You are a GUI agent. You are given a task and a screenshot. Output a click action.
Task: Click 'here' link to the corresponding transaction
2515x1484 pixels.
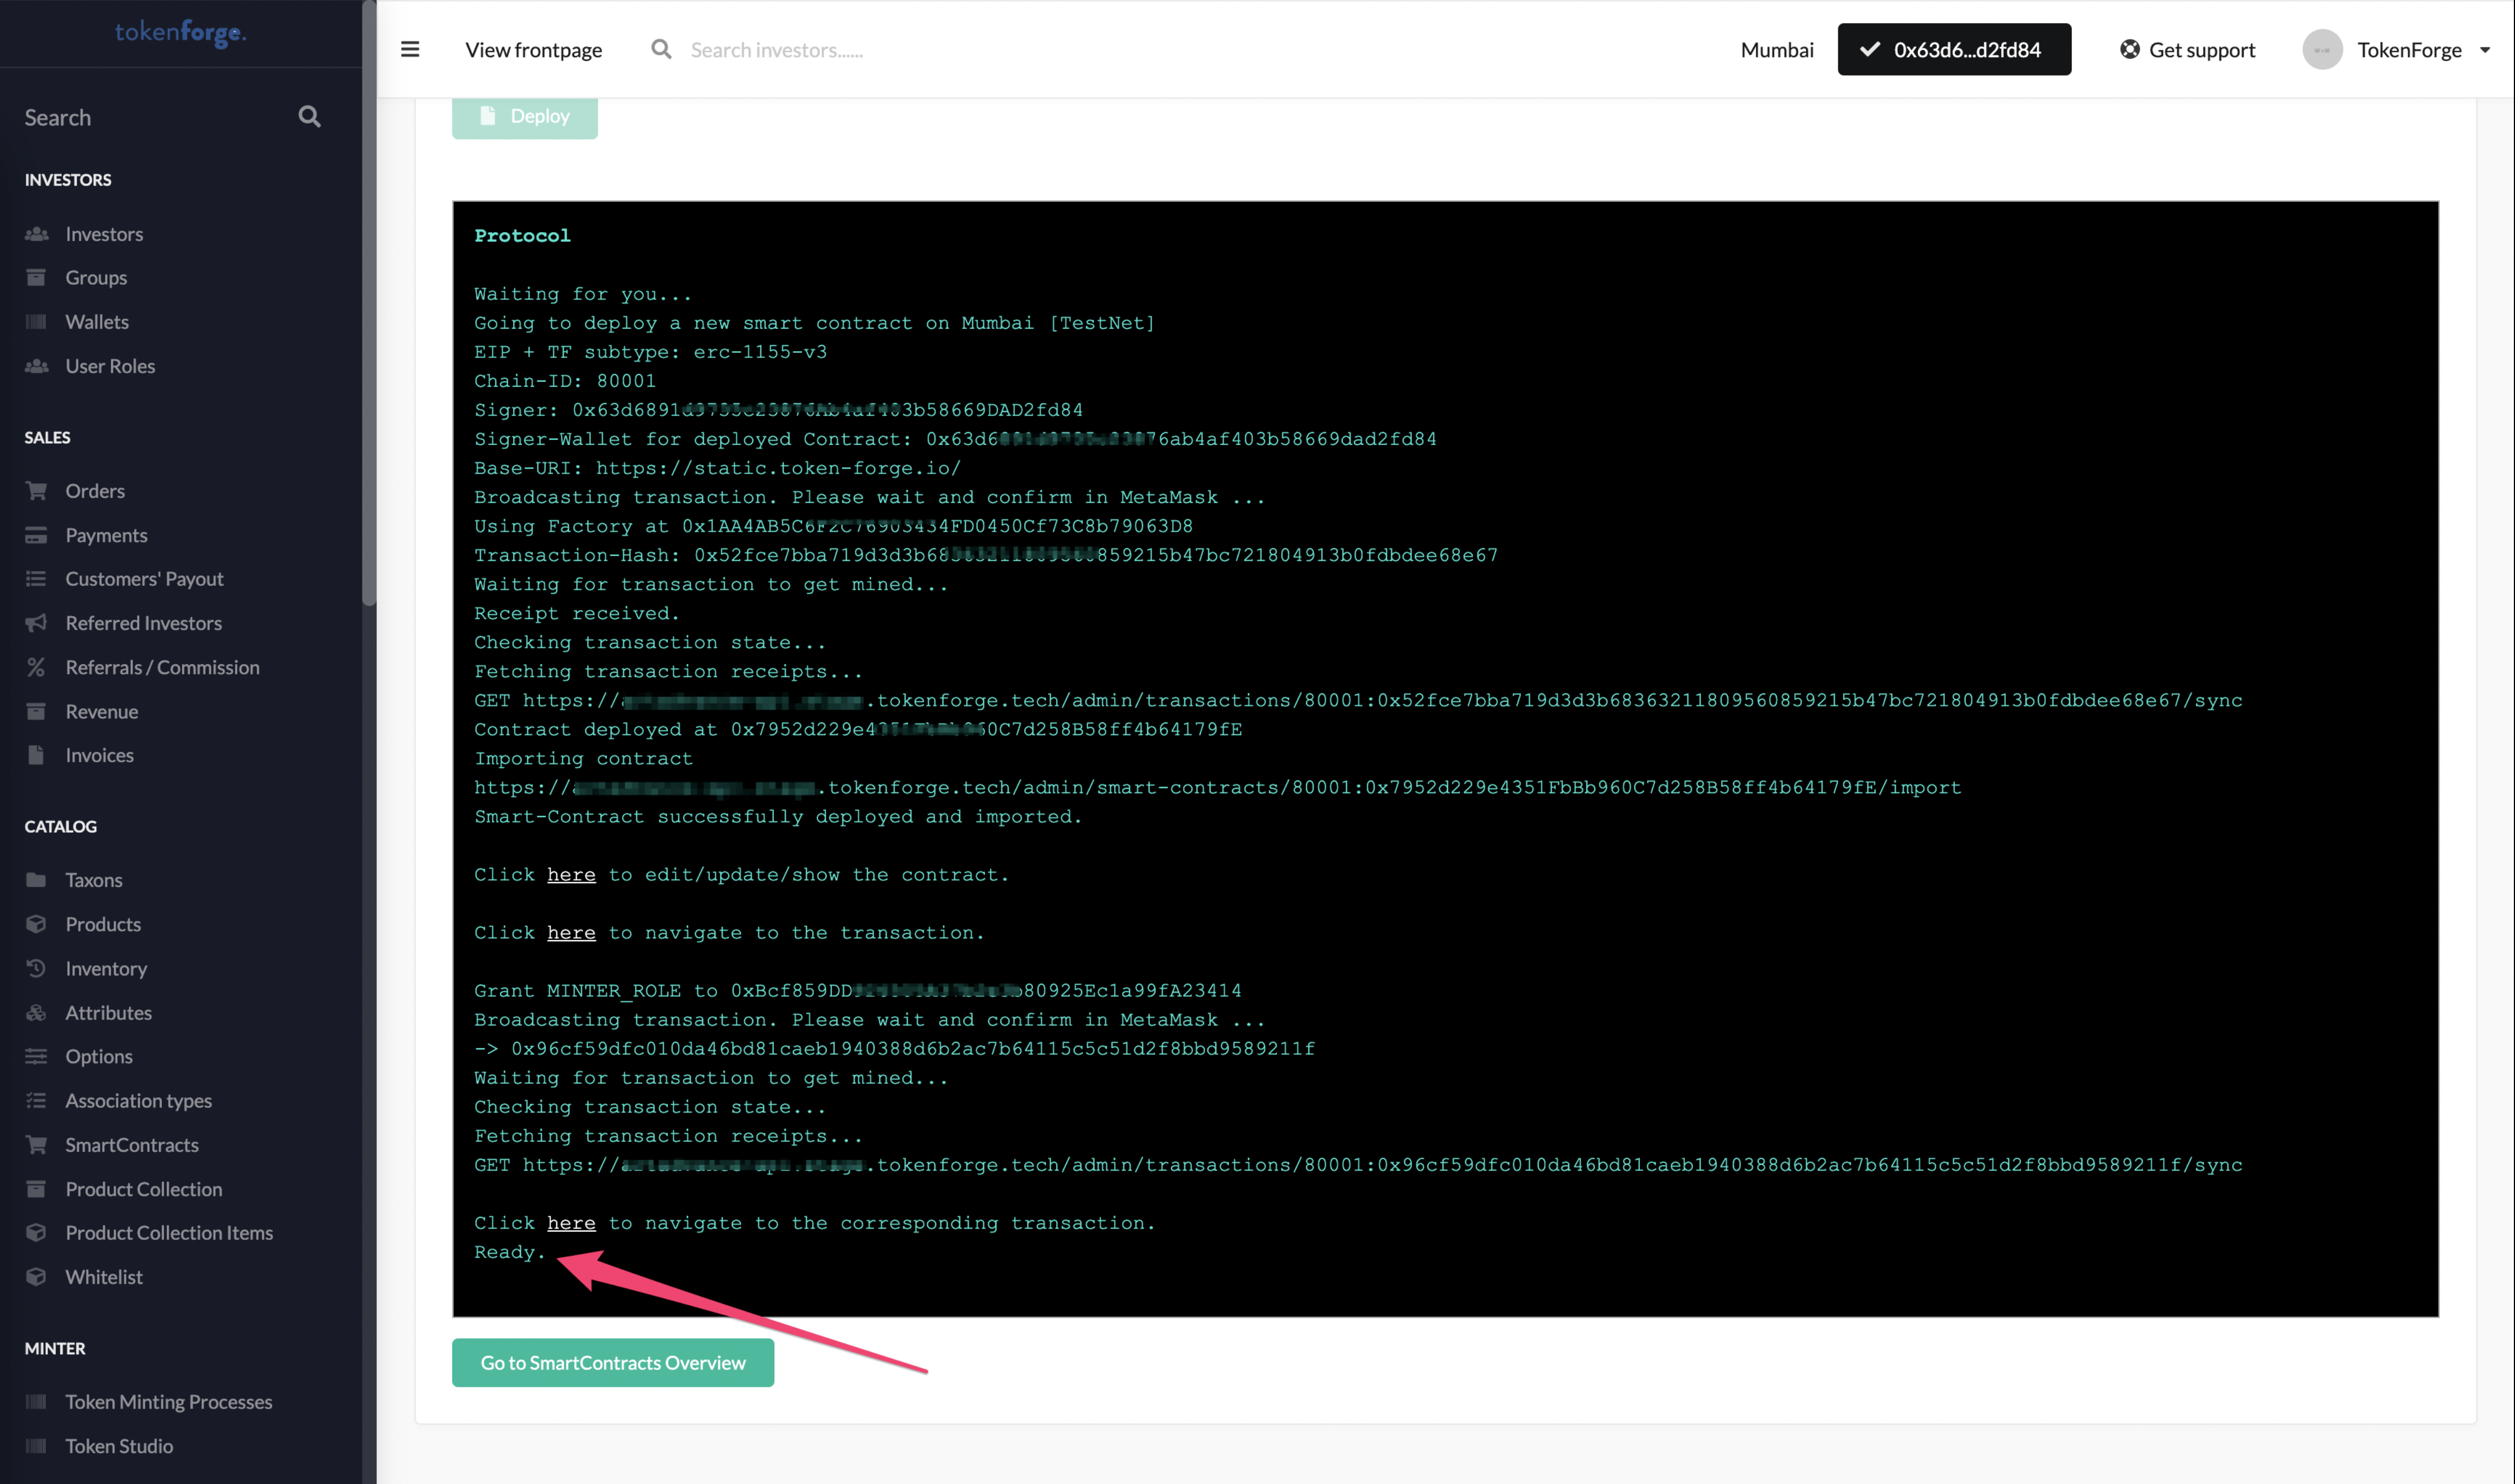pyautogui.click(x=571, y=1223)
